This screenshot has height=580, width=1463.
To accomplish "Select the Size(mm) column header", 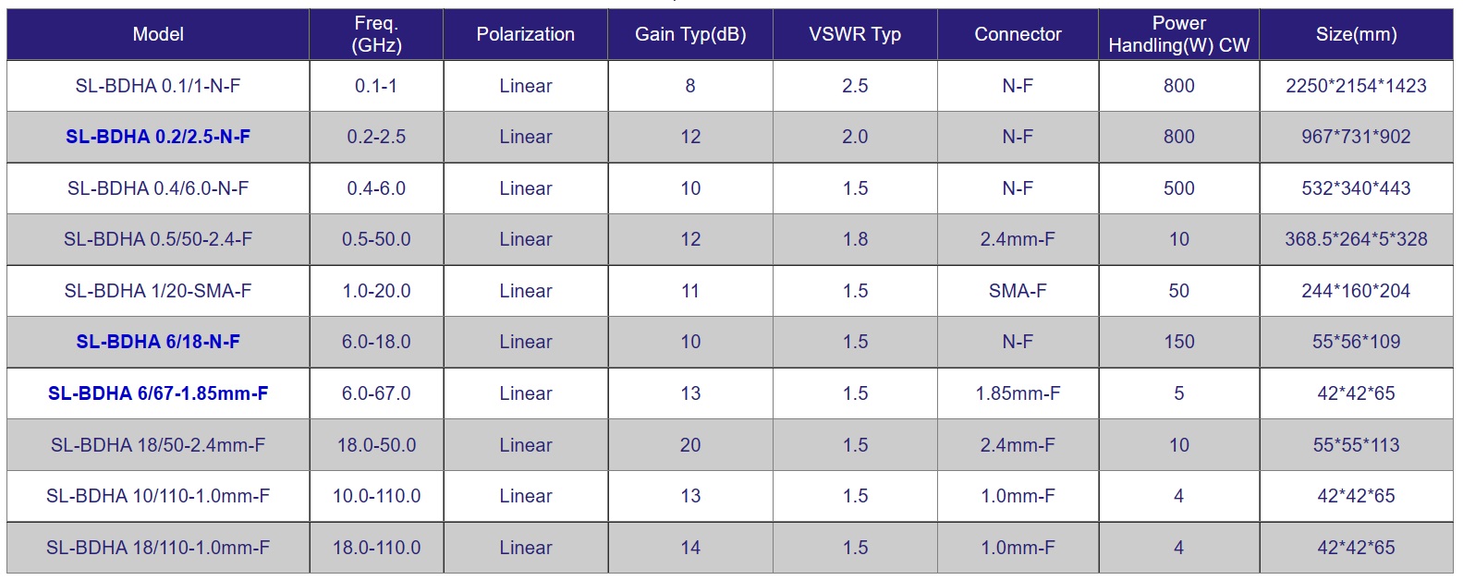I will pos(1356,34).
